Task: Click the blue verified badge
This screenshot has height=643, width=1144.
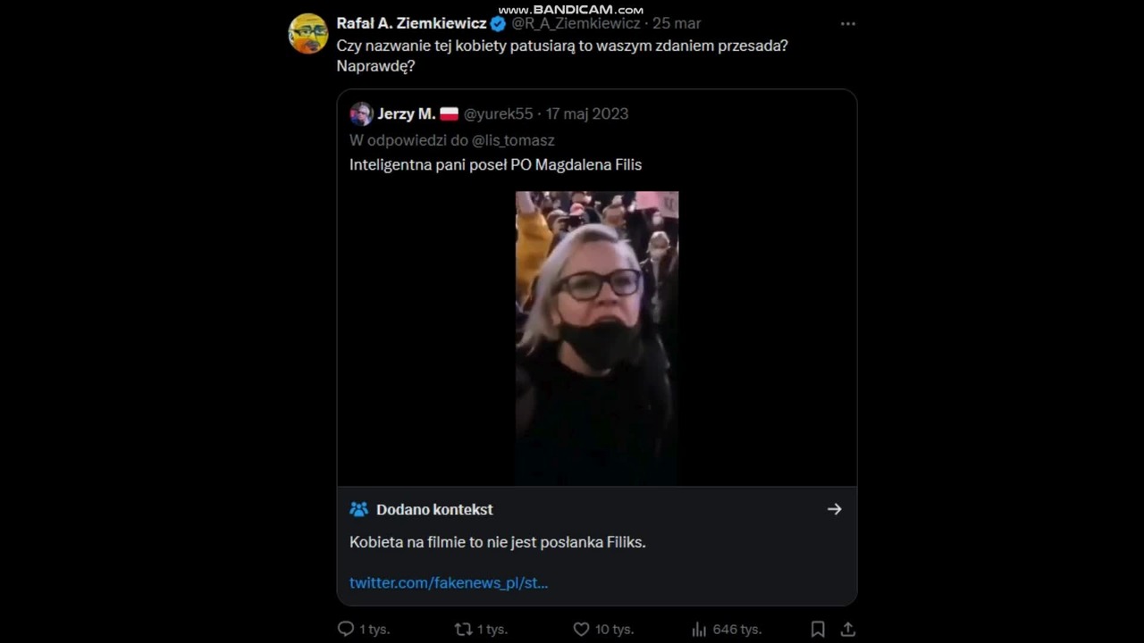Action: point(498,24)
